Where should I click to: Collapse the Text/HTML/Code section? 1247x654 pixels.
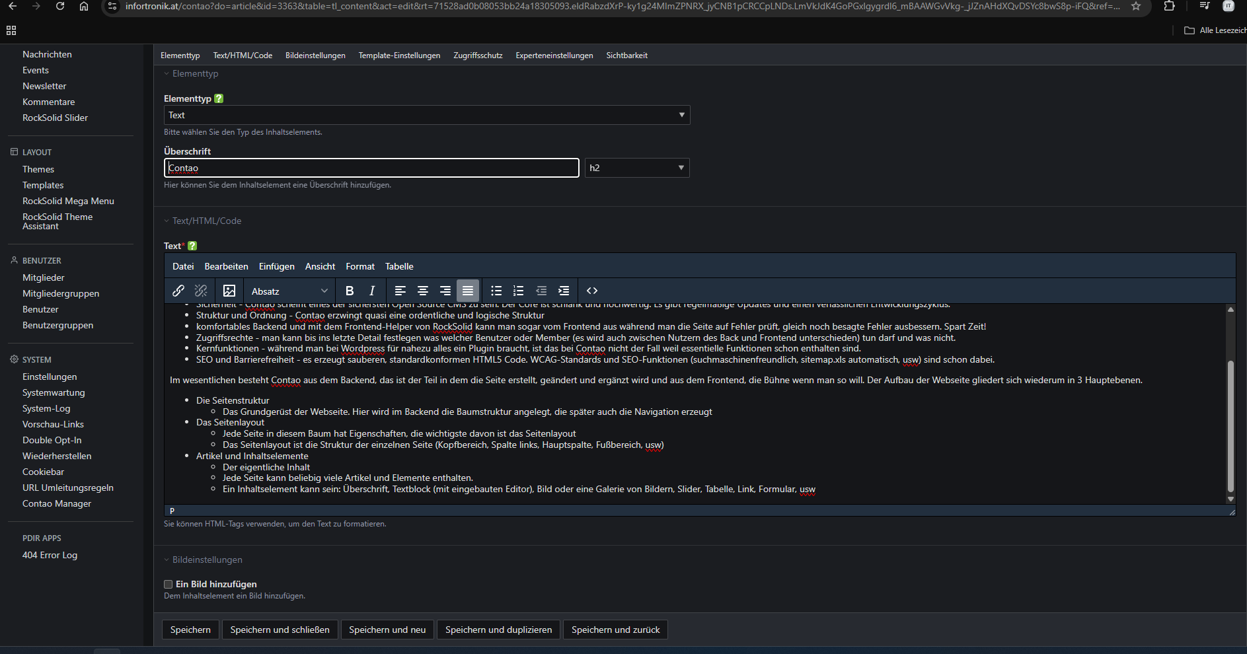pos(206,221)
